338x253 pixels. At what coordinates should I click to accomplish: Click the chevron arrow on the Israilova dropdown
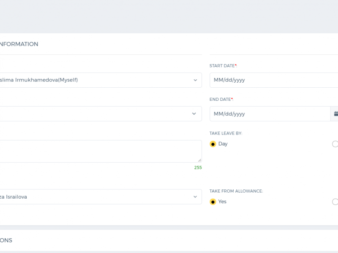pyautogui.click(x=195, y=197)
